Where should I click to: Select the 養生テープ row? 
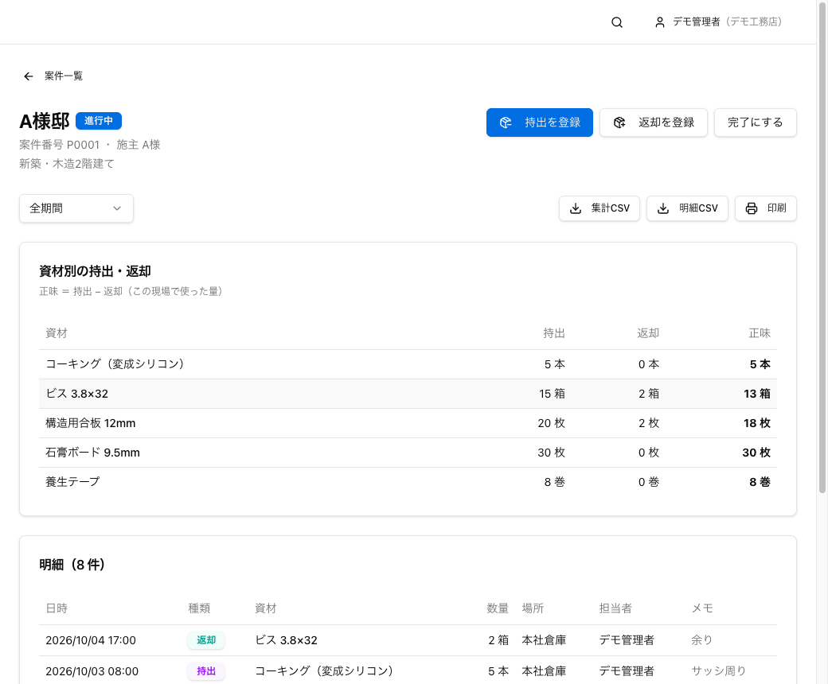pyautogui.click(x=408, y=482)
